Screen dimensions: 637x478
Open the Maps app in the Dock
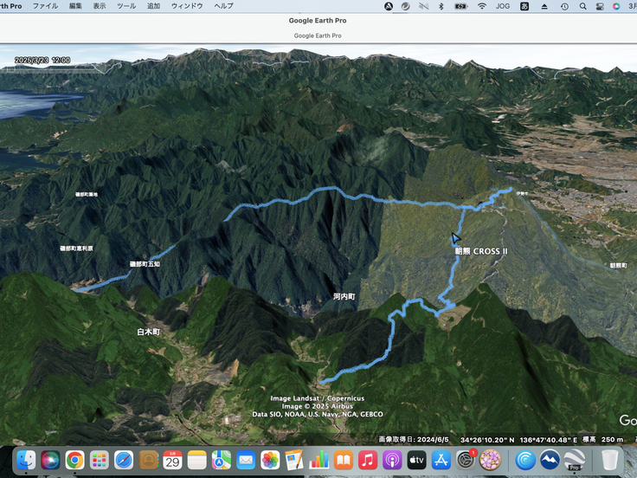pos(222,460)
